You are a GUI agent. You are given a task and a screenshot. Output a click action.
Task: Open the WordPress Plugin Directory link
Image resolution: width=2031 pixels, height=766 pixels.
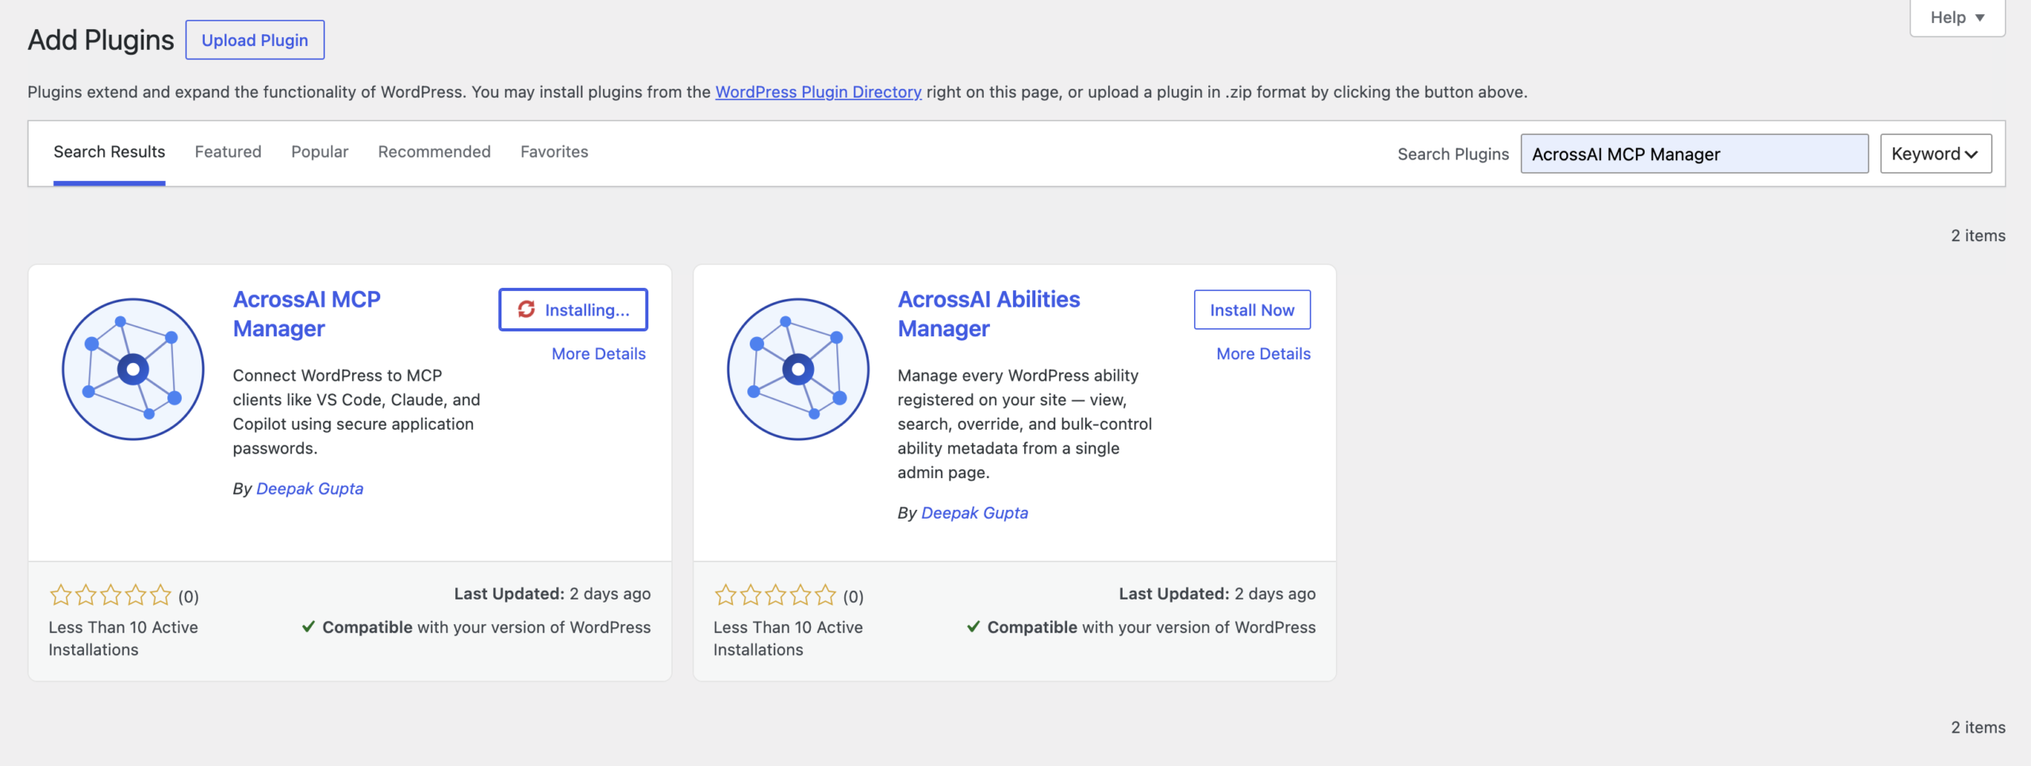[818, 92]
